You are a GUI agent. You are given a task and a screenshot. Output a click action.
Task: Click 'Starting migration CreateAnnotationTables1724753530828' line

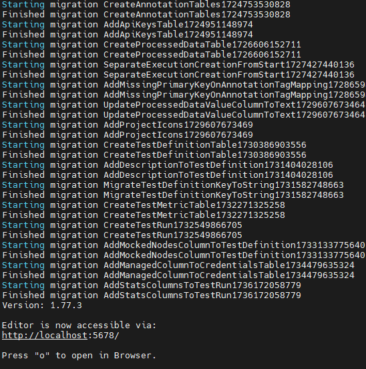point(146,5)
